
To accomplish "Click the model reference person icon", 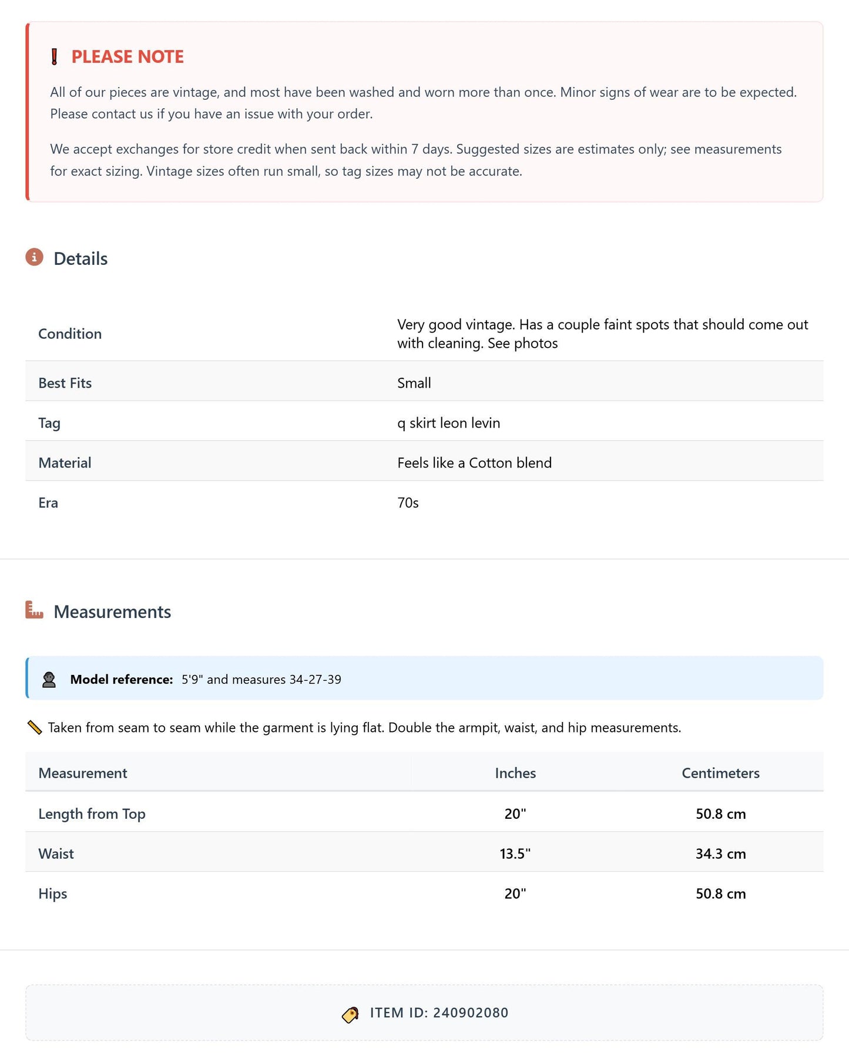I will click(x=49, y=680).
